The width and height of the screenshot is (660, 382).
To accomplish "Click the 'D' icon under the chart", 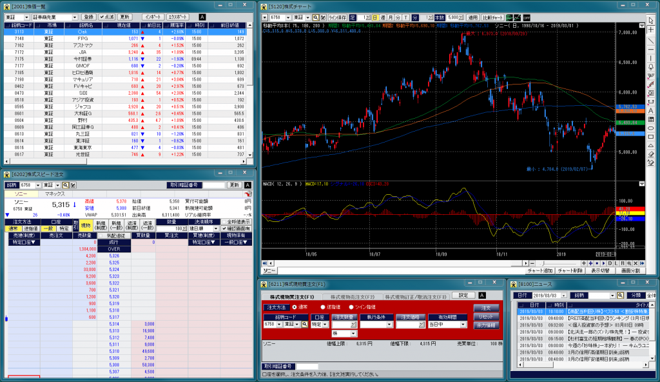I will coord(610,263).
